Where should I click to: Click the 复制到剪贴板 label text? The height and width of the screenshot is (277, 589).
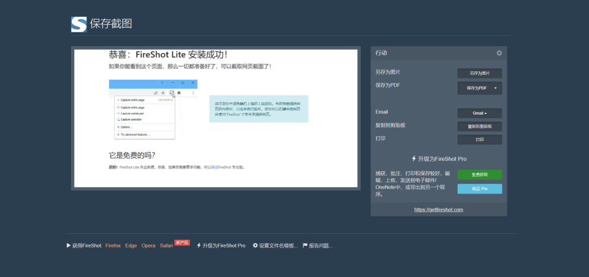(390, 125)
